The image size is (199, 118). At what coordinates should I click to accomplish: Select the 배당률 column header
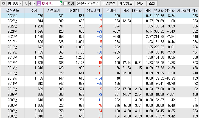137,10
